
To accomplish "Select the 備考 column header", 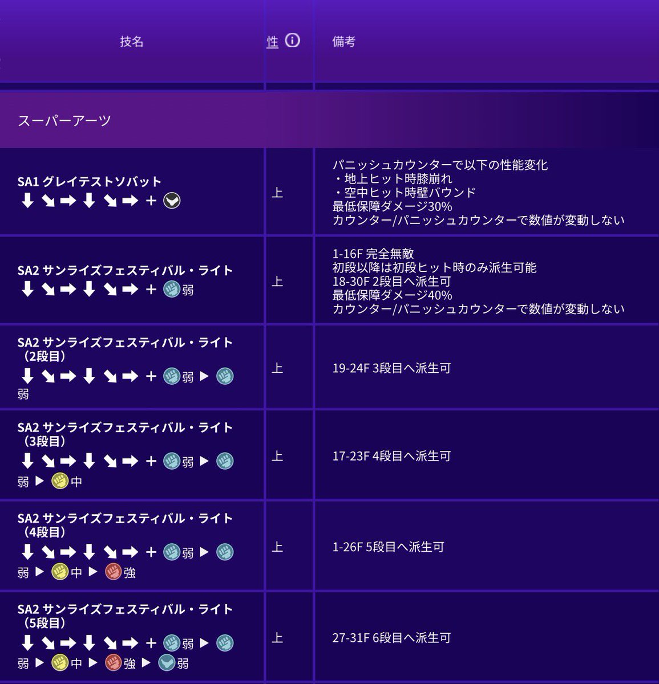I will coord(344,42).
